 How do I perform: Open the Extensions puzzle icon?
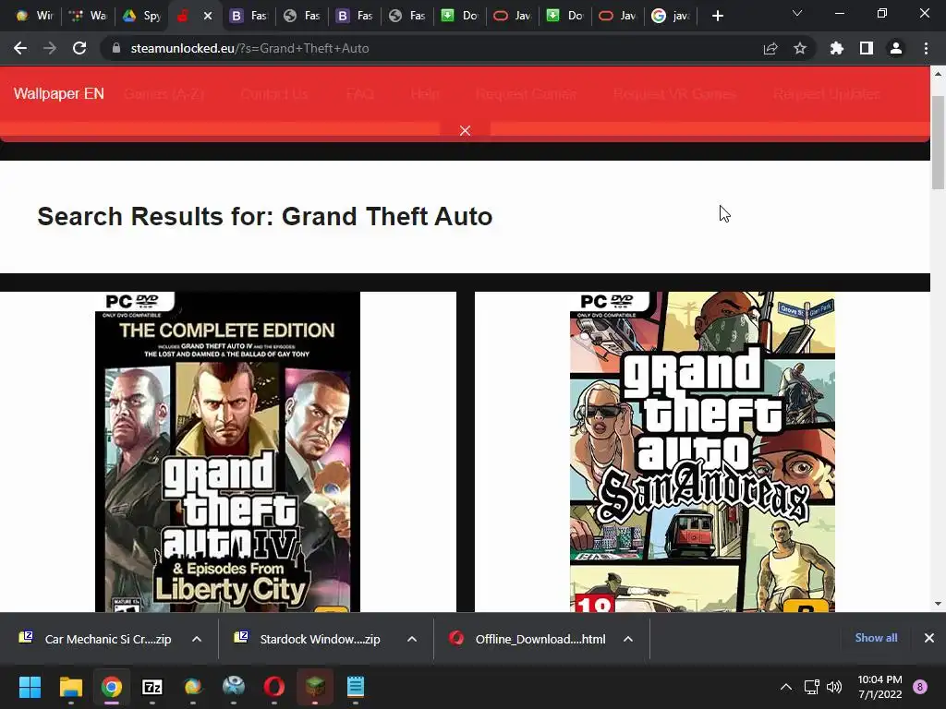click(x=836, y=48)
